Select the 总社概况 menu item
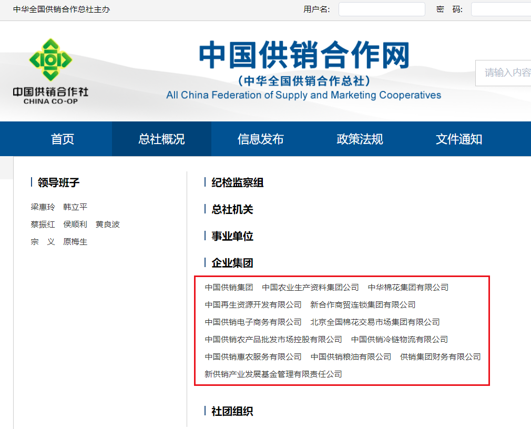This screenshot has height=429, width=531. [x=161, y=139]
